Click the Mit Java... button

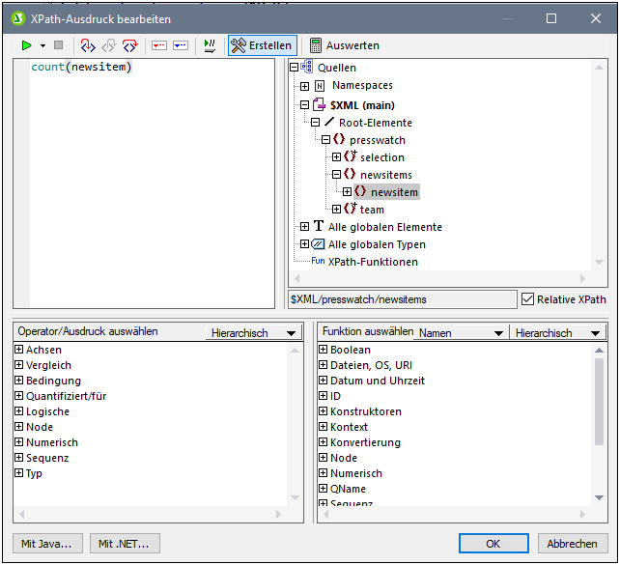[x=48, y=544]
